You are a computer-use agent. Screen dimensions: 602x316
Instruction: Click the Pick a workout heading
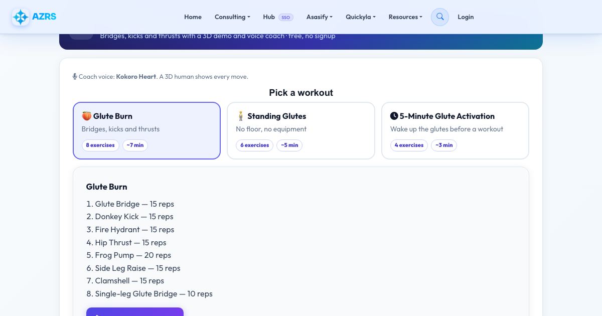click(x=301, y=93)
